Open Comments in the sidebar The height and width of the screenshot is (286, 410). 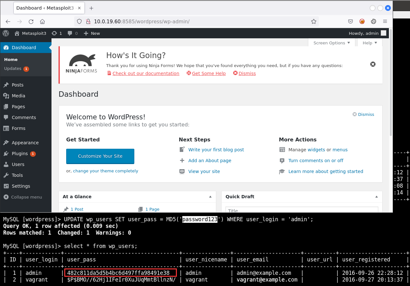(24, 117)
